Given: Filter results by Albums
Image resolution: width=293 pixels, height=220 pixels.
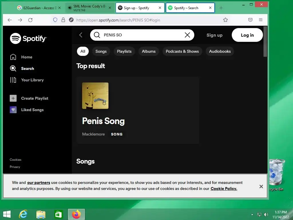Looking at the screenshot, I should [149, 51].
